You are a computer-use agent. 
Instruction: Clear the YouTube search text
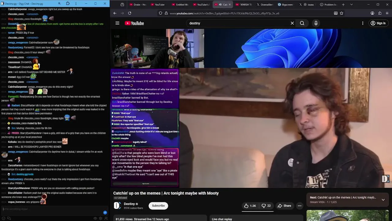[x=292, y=23]
